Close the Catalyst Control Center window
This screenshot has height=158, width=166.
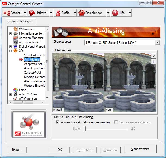pyautogui.click(x=158, y=2)
